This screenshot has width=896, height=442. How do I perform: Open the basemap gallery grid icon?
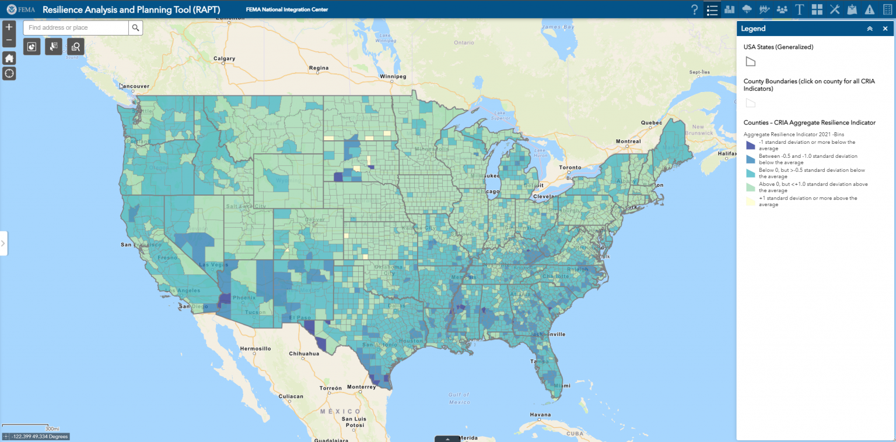pyautogui.click(x=817, y=9)
